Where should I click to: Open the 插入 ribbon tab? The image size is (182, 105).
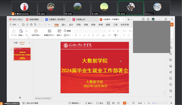click(64, 25)
